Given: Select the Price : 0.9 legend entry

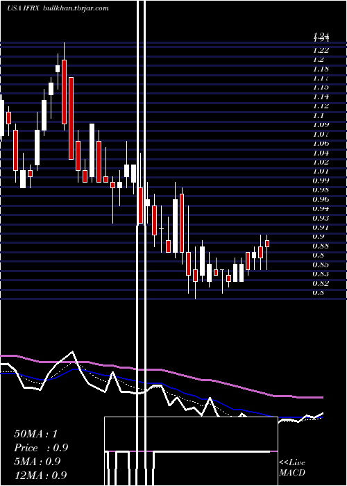Looking at the screenshot, I should (41, 448).
